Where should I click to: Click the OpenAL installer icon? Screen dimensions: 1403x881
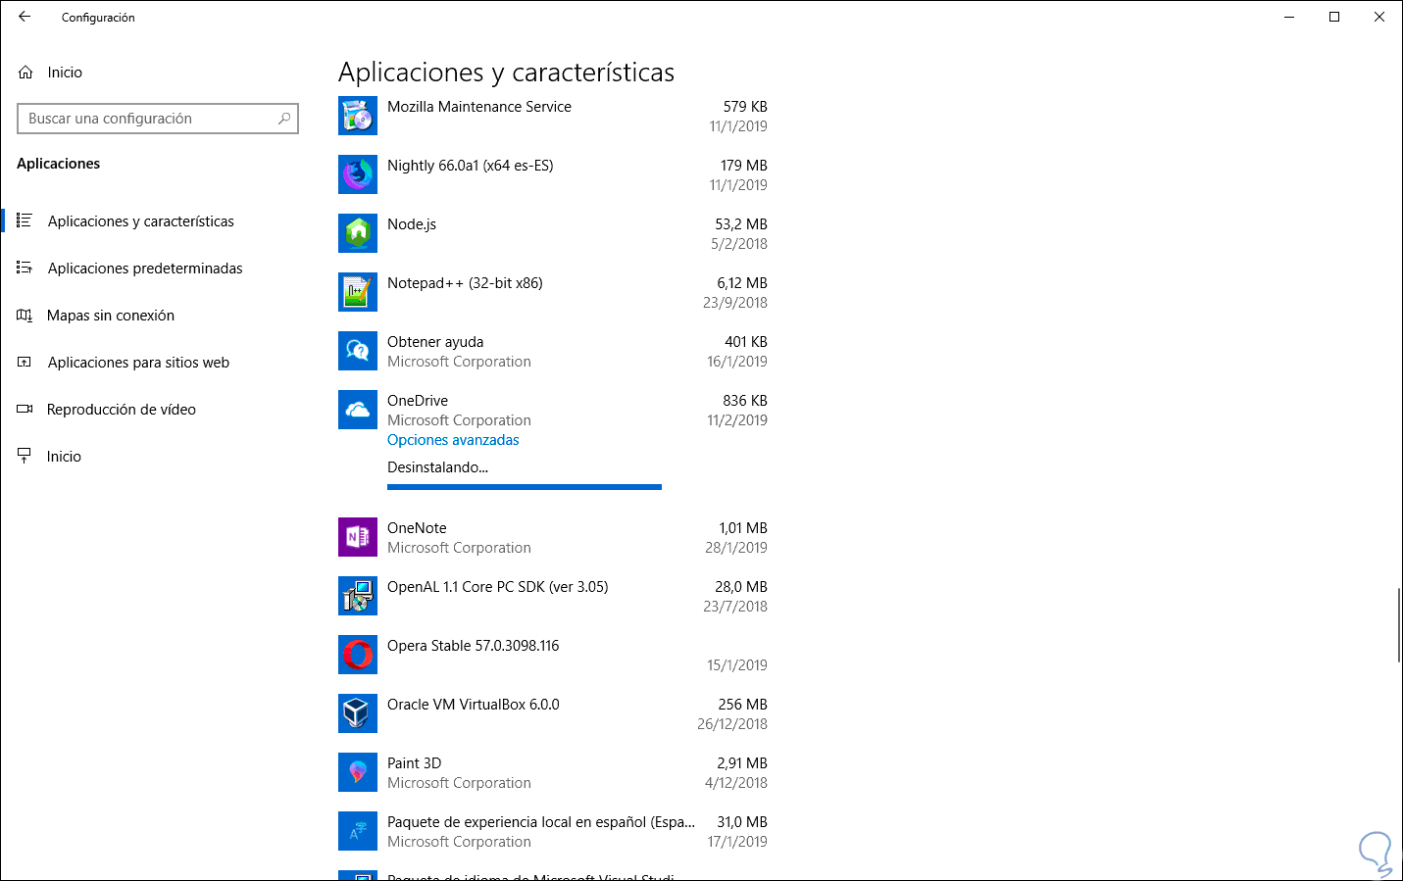click(x=358, y=596)
